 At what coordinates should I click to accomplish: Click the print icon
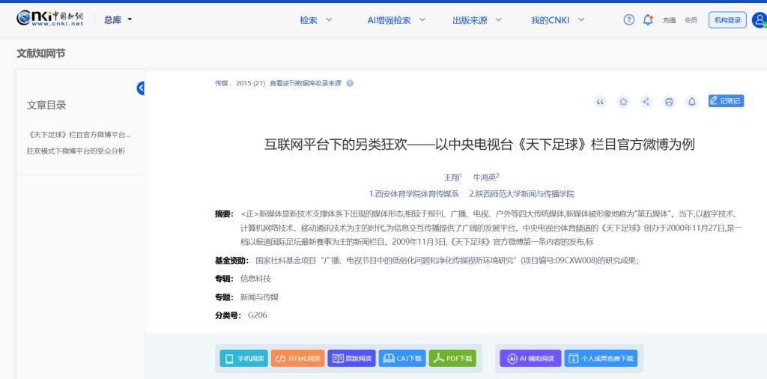click(669, 102)
